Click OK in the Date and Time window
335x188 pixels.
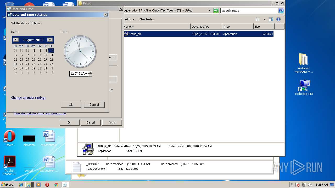[69, 122]
